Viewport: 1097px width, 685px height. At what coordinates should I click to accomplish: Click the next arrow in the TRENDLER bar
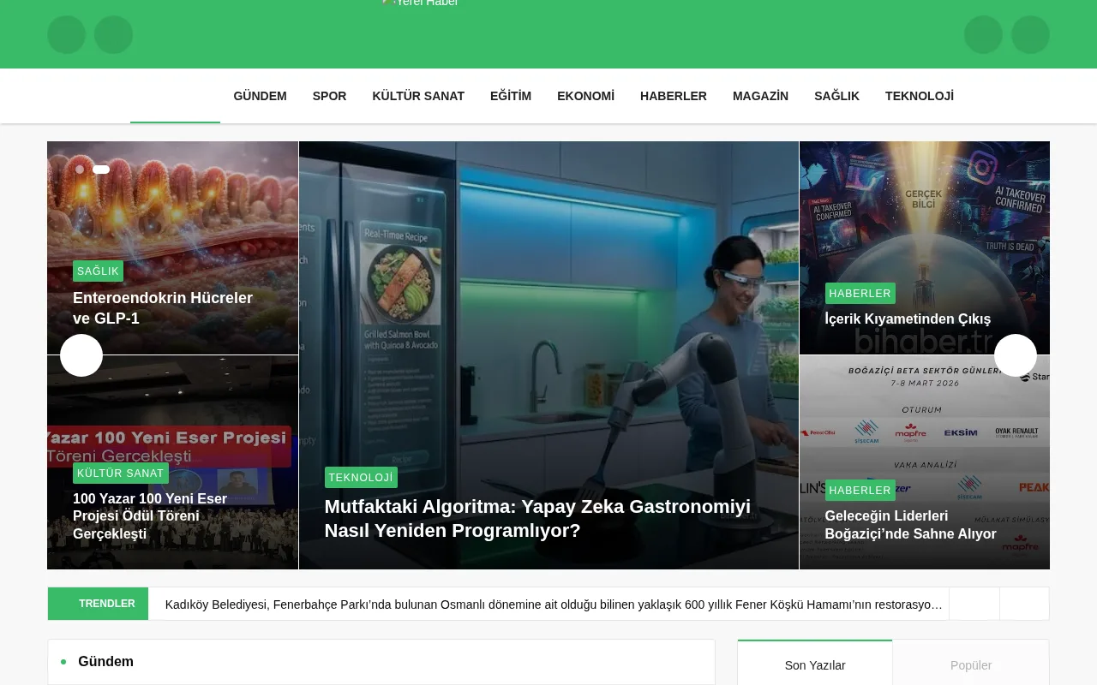(1025, 604)
